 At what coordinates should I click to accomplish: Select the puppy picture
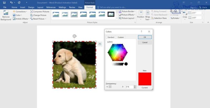pos(74,65)
